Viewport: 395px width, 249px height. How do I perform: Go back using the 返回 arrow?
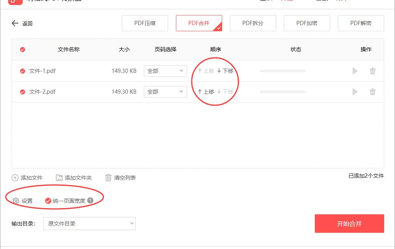click(15, 23)
